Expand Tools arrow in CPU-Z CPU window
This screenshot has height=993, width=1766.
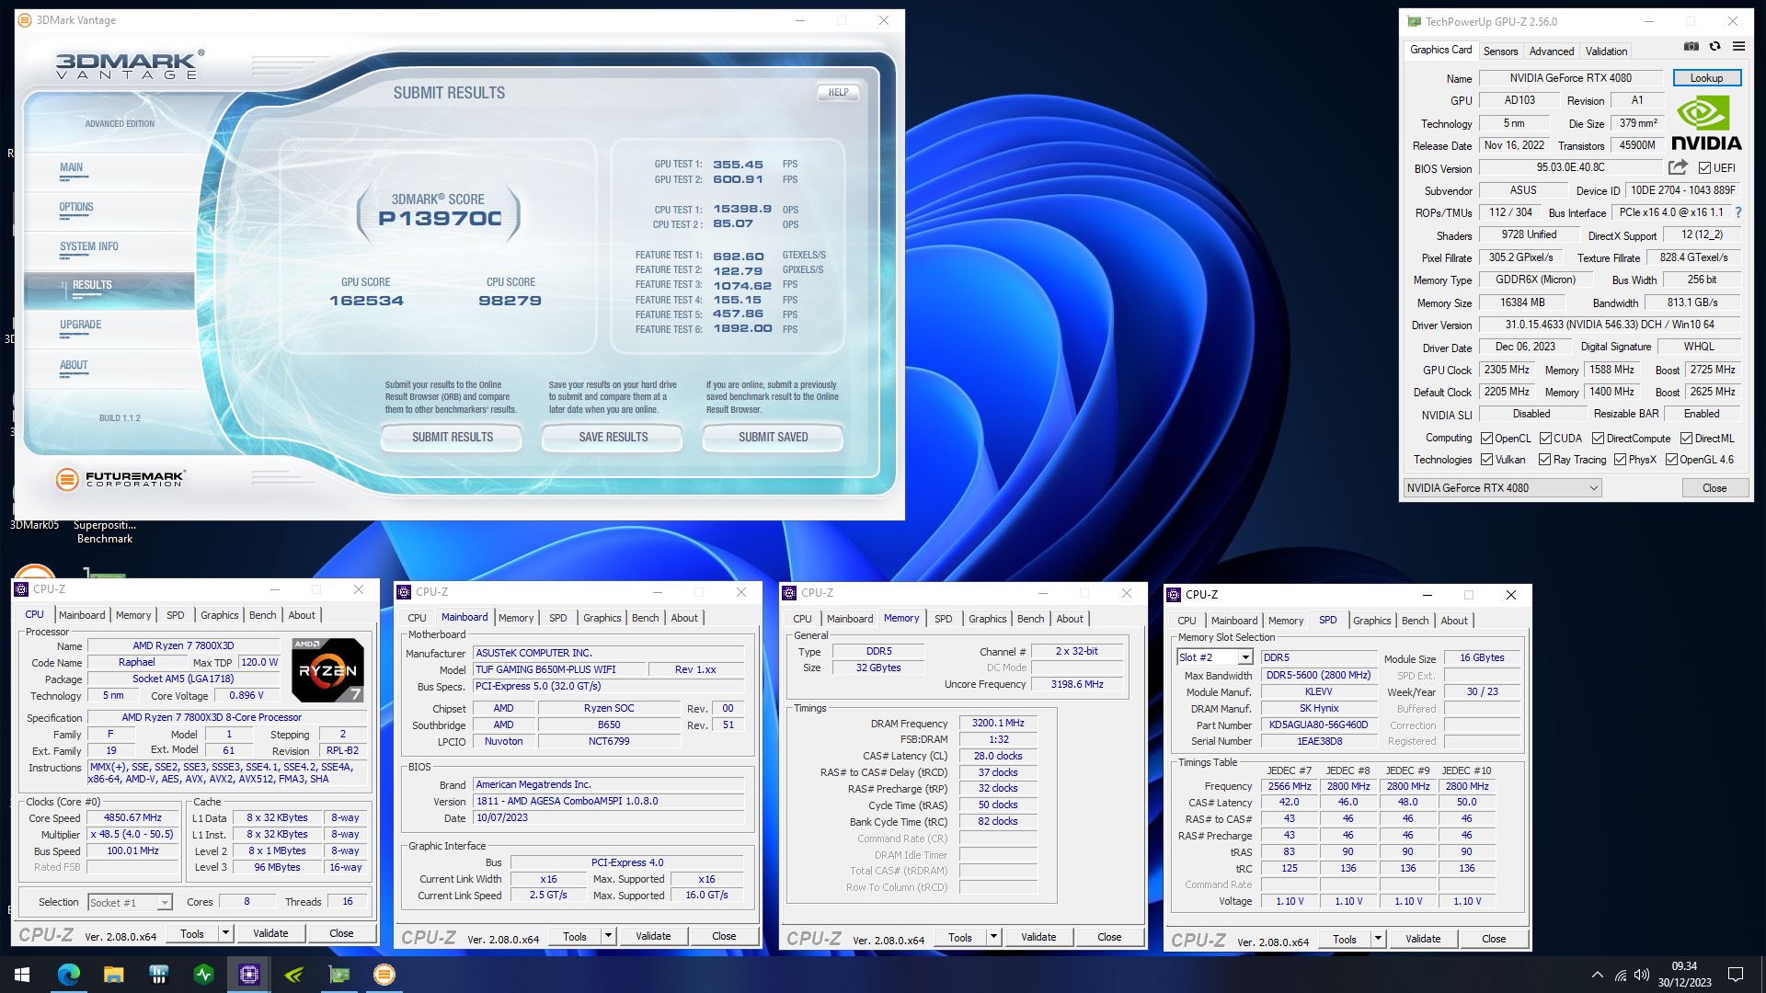click(225, 933)
